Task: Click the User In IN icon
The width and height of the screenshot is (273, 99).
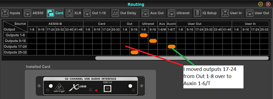Action: pyautogui.click(x=225, y=13)
